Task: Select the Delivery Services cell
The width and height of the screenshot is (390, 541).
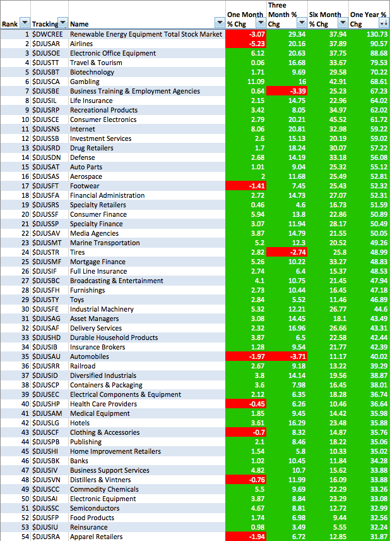Action: [x=147, y=329]
